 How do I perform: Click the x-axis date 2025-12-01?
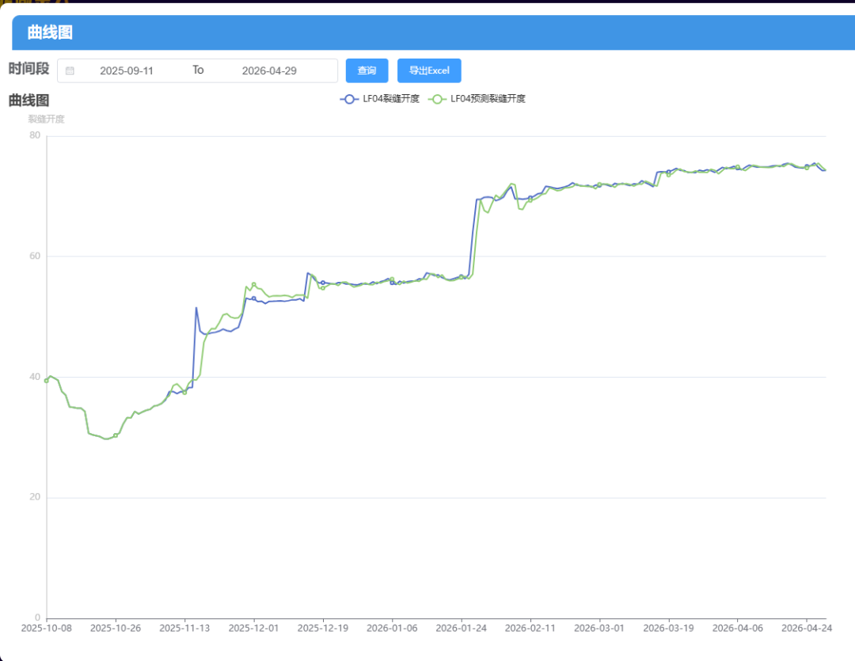click(x=253, y=629)
